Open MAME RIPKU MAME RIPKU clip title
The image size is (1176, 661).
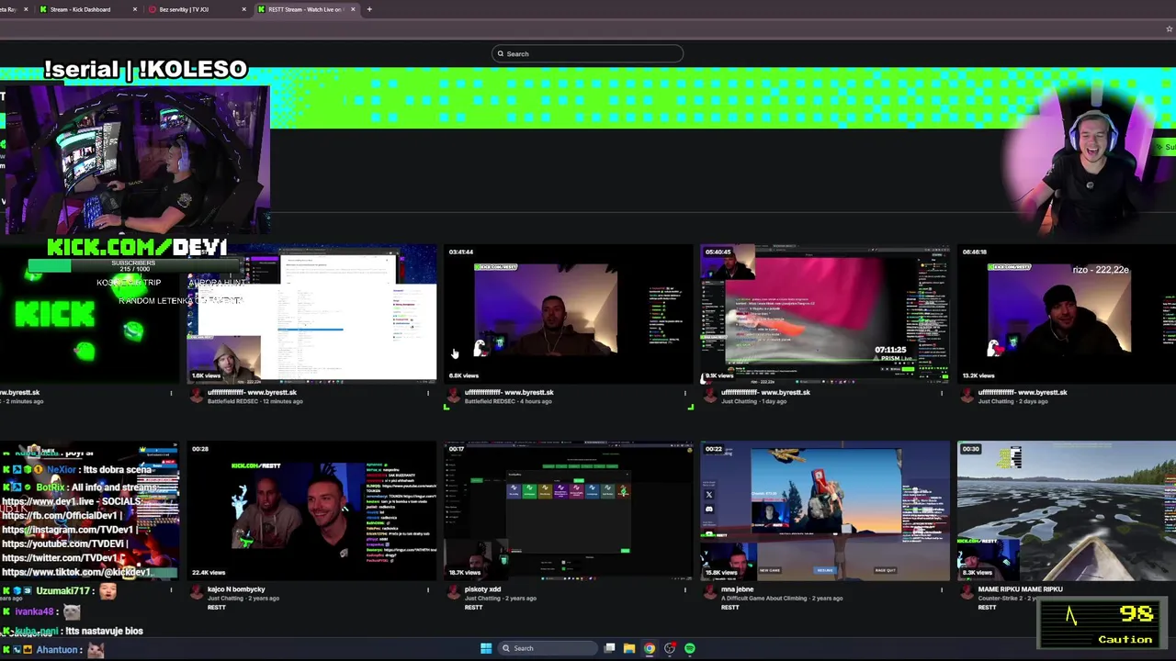(x=1020, y=589)
